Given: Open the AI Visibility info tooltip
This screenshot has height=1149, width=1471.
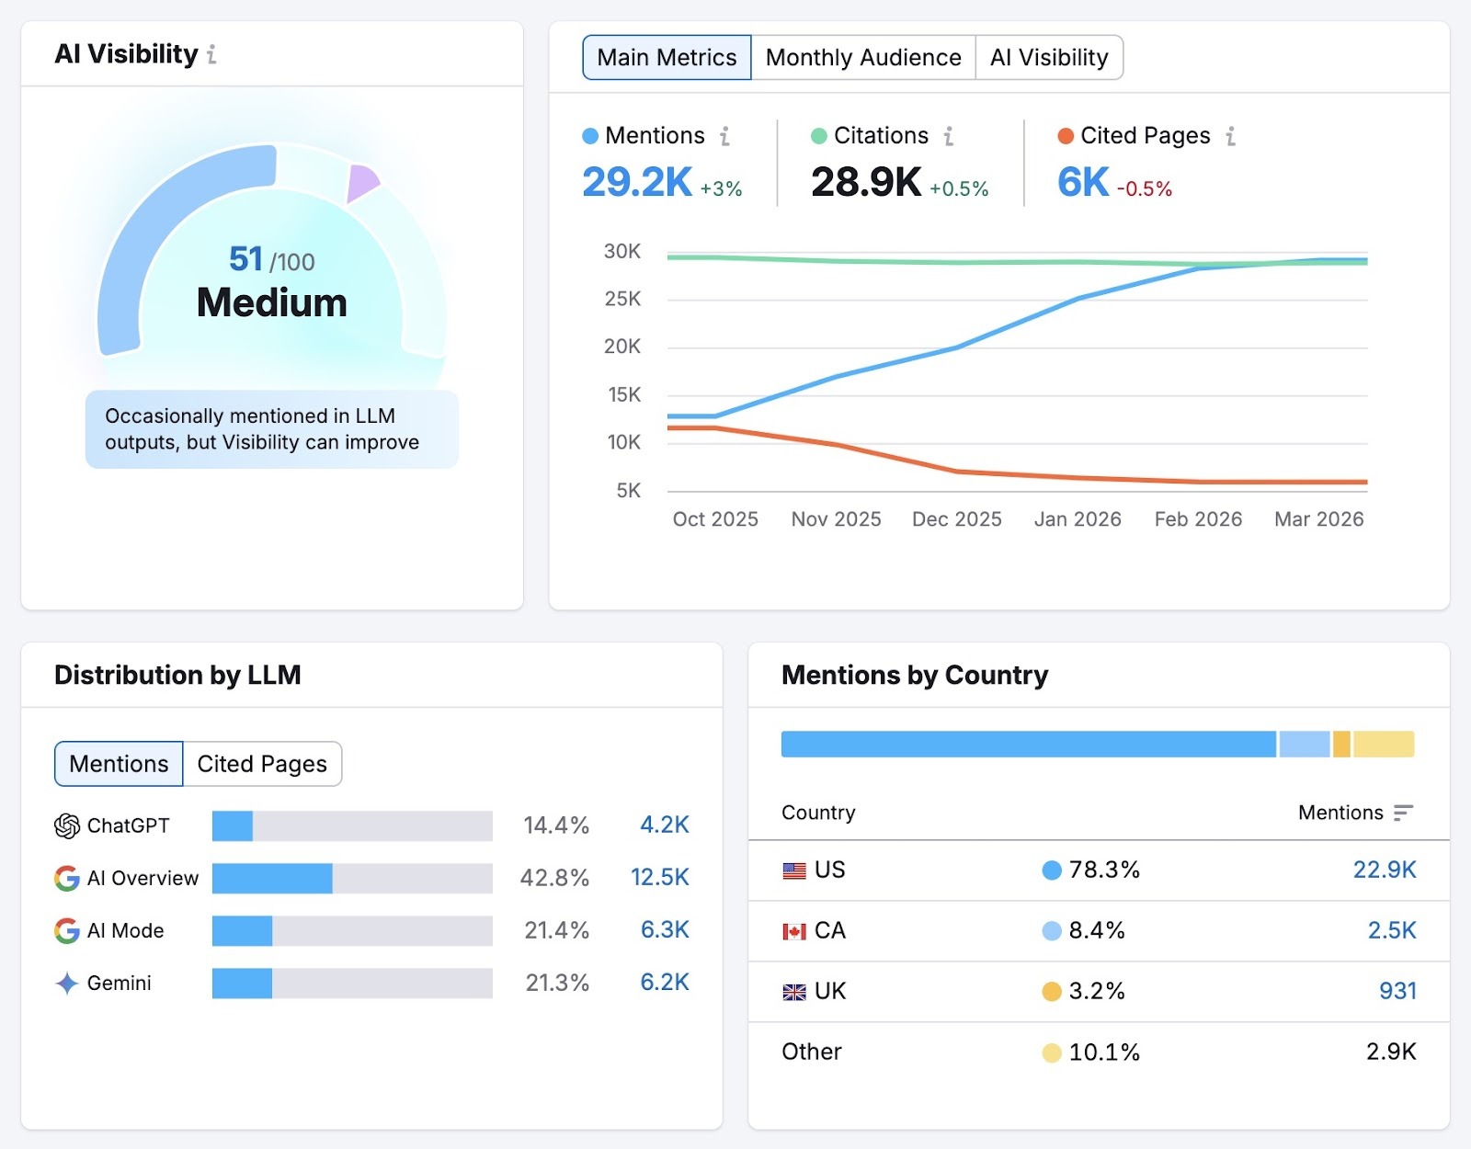Looking at the screenshot, I should pyautogui.click(x=214, y=55).
